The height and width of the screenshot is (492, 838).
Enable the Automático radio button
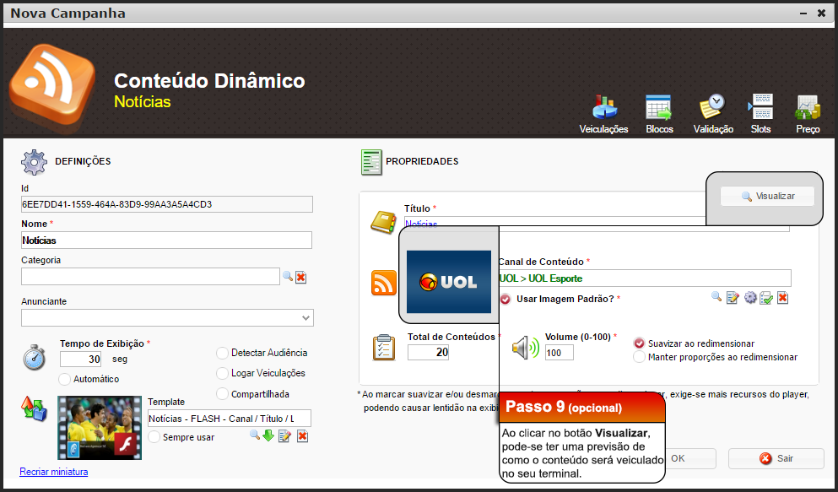[x=63, y=379]
